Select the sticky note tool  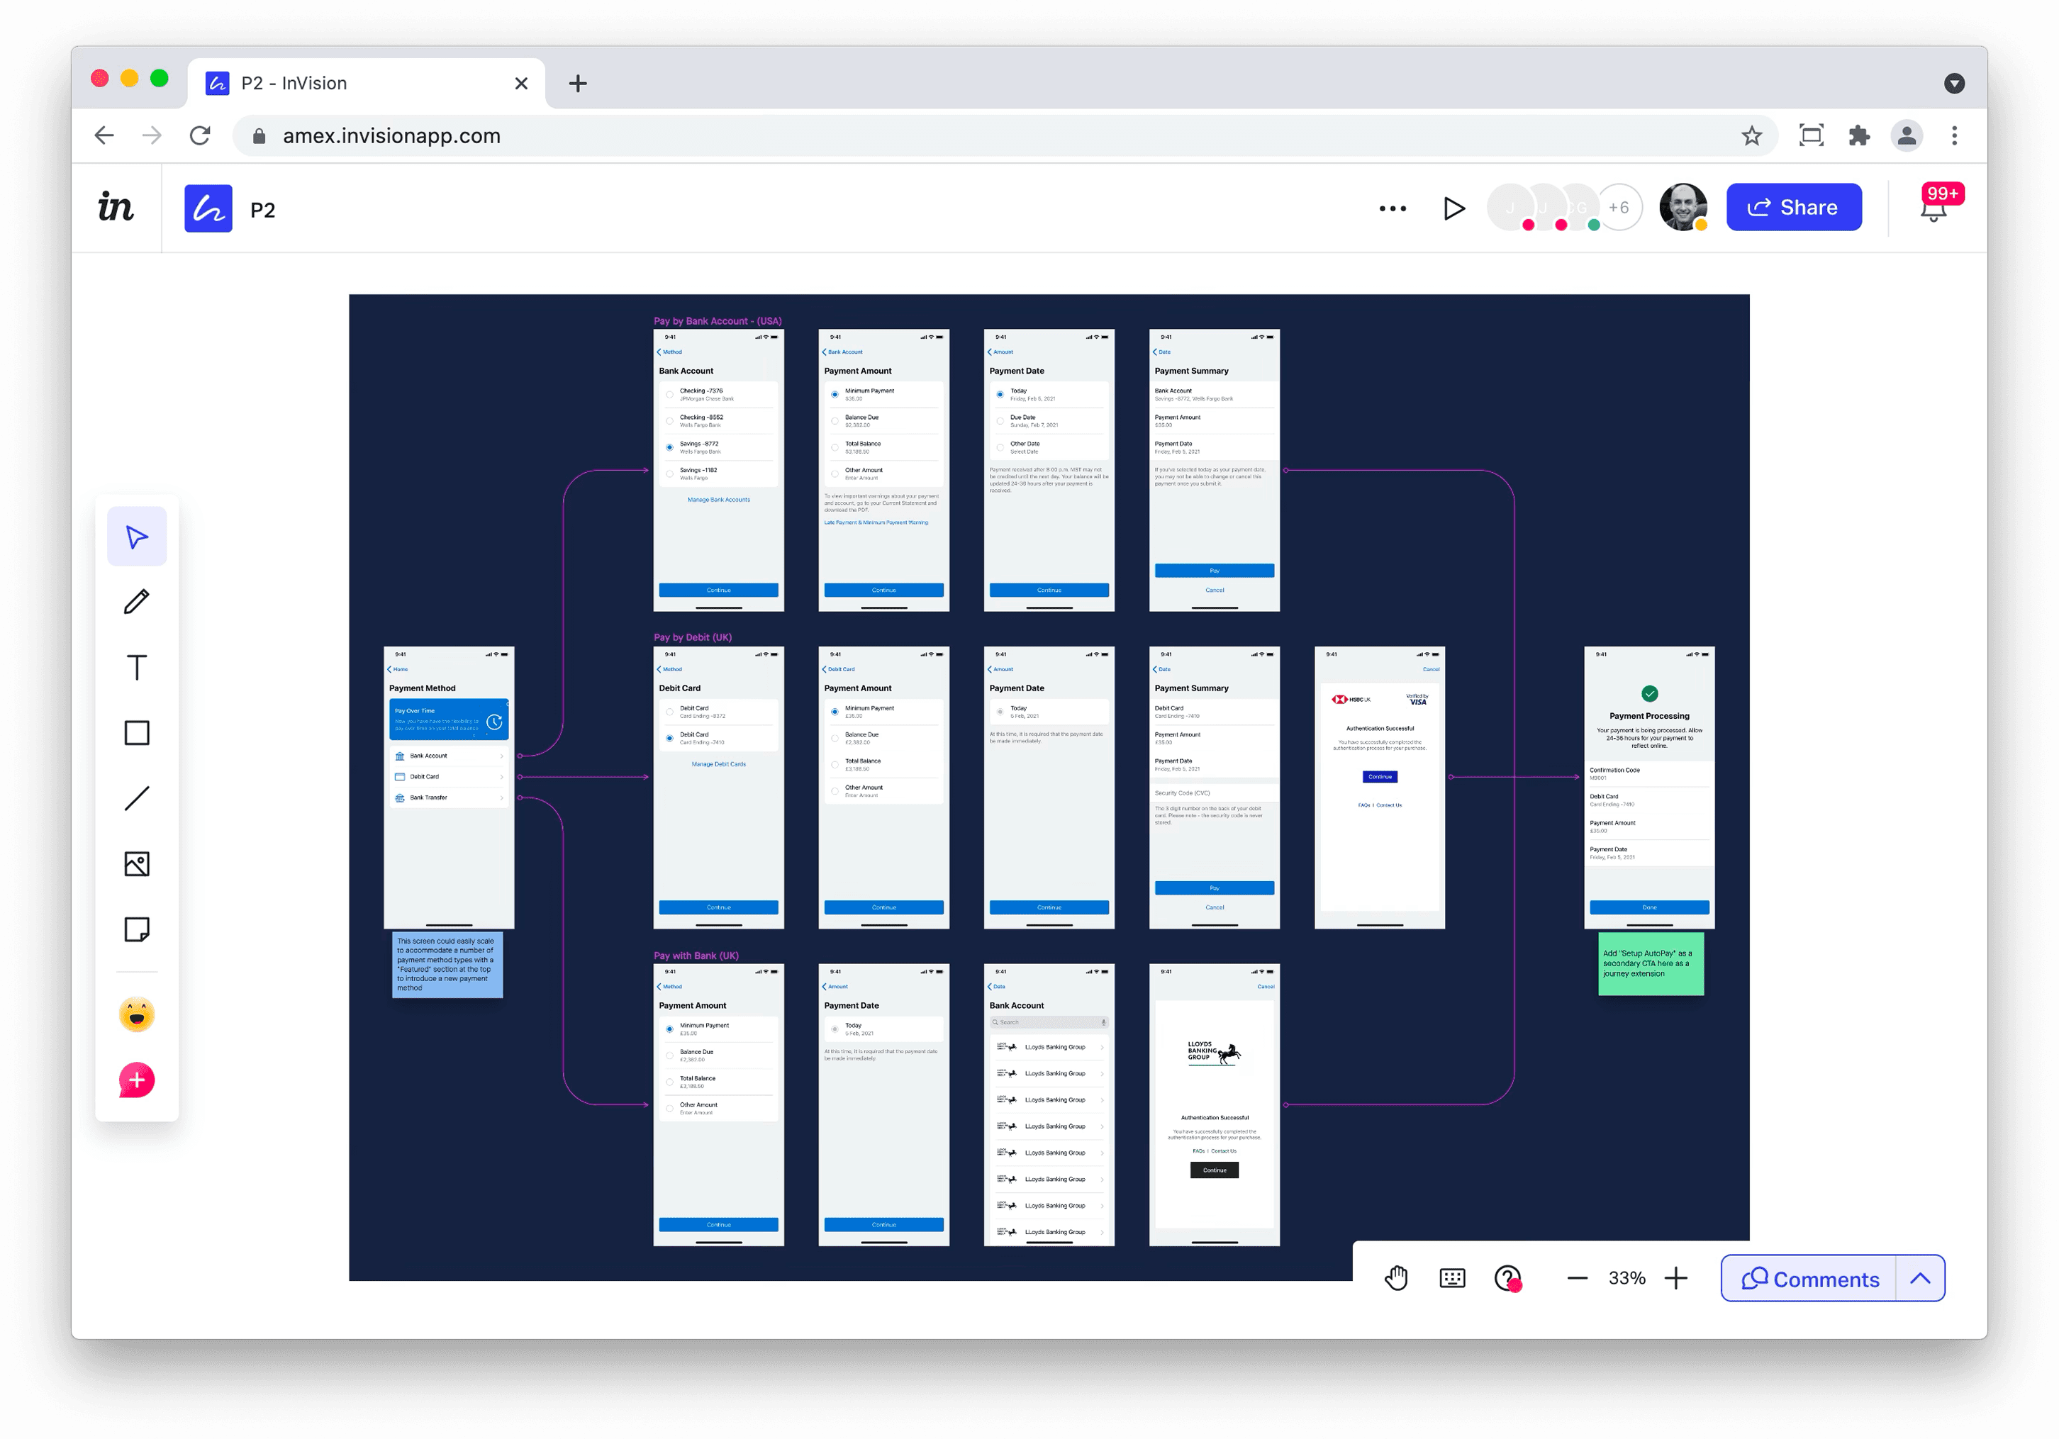[136, 929]
